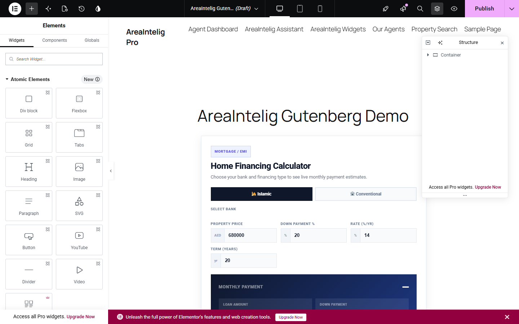Select Conventional financing type
Screen dimensions: 519x324
(x=366, y=194)
